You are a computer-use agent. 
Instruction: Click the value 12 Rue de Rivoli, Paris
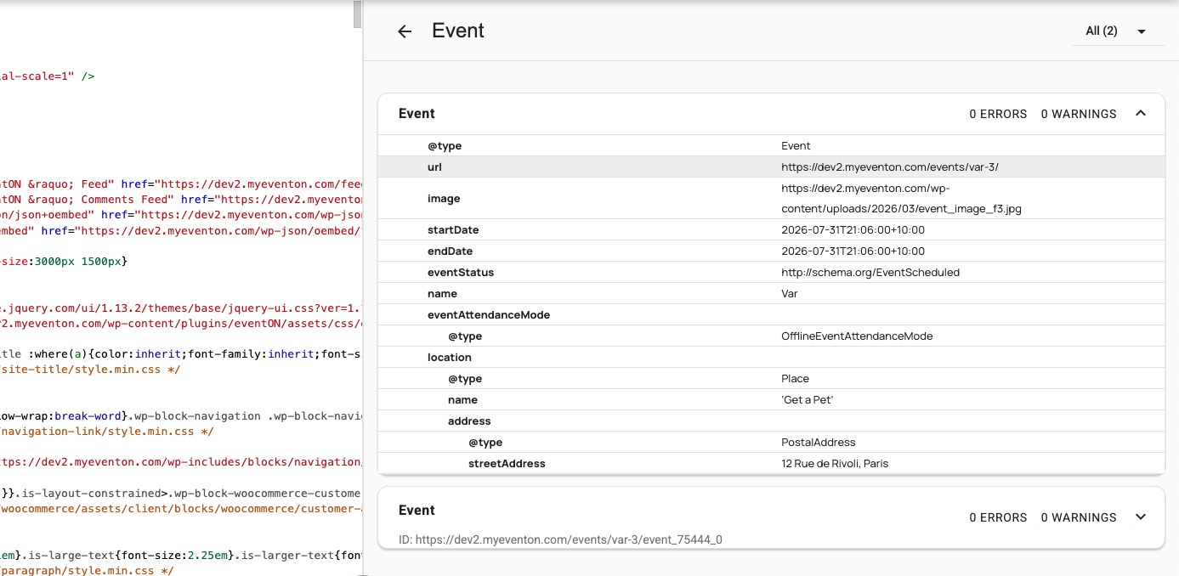(835, 464)
